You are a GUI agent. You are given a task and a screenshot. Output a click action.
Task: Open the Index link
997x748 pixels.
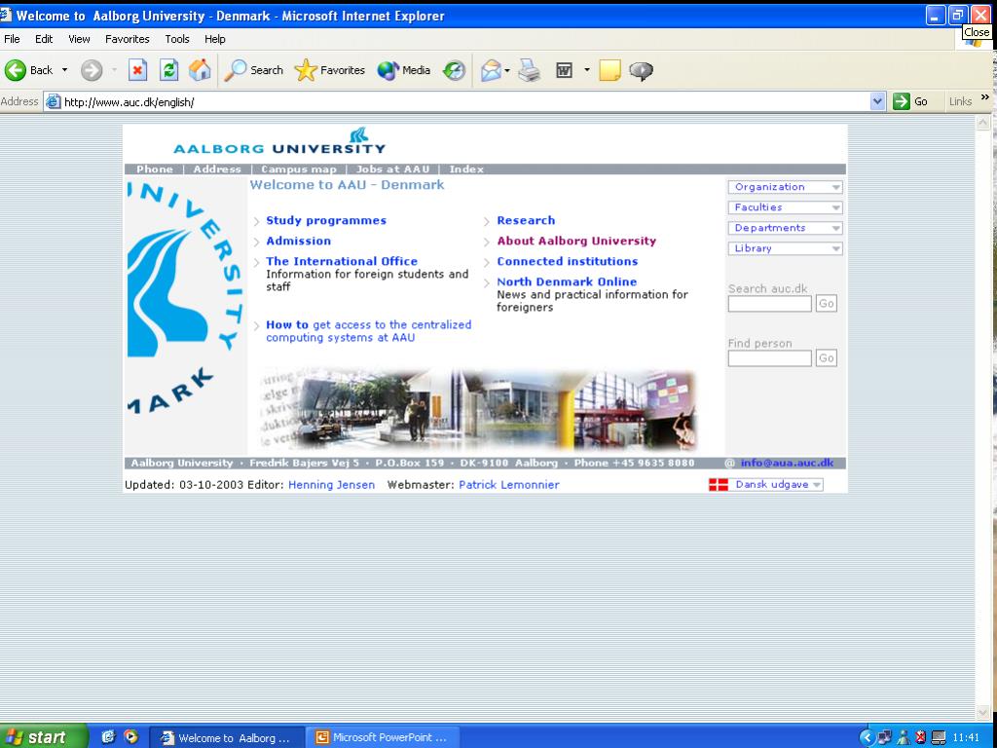pyautogui.click(x=466, y=169)
